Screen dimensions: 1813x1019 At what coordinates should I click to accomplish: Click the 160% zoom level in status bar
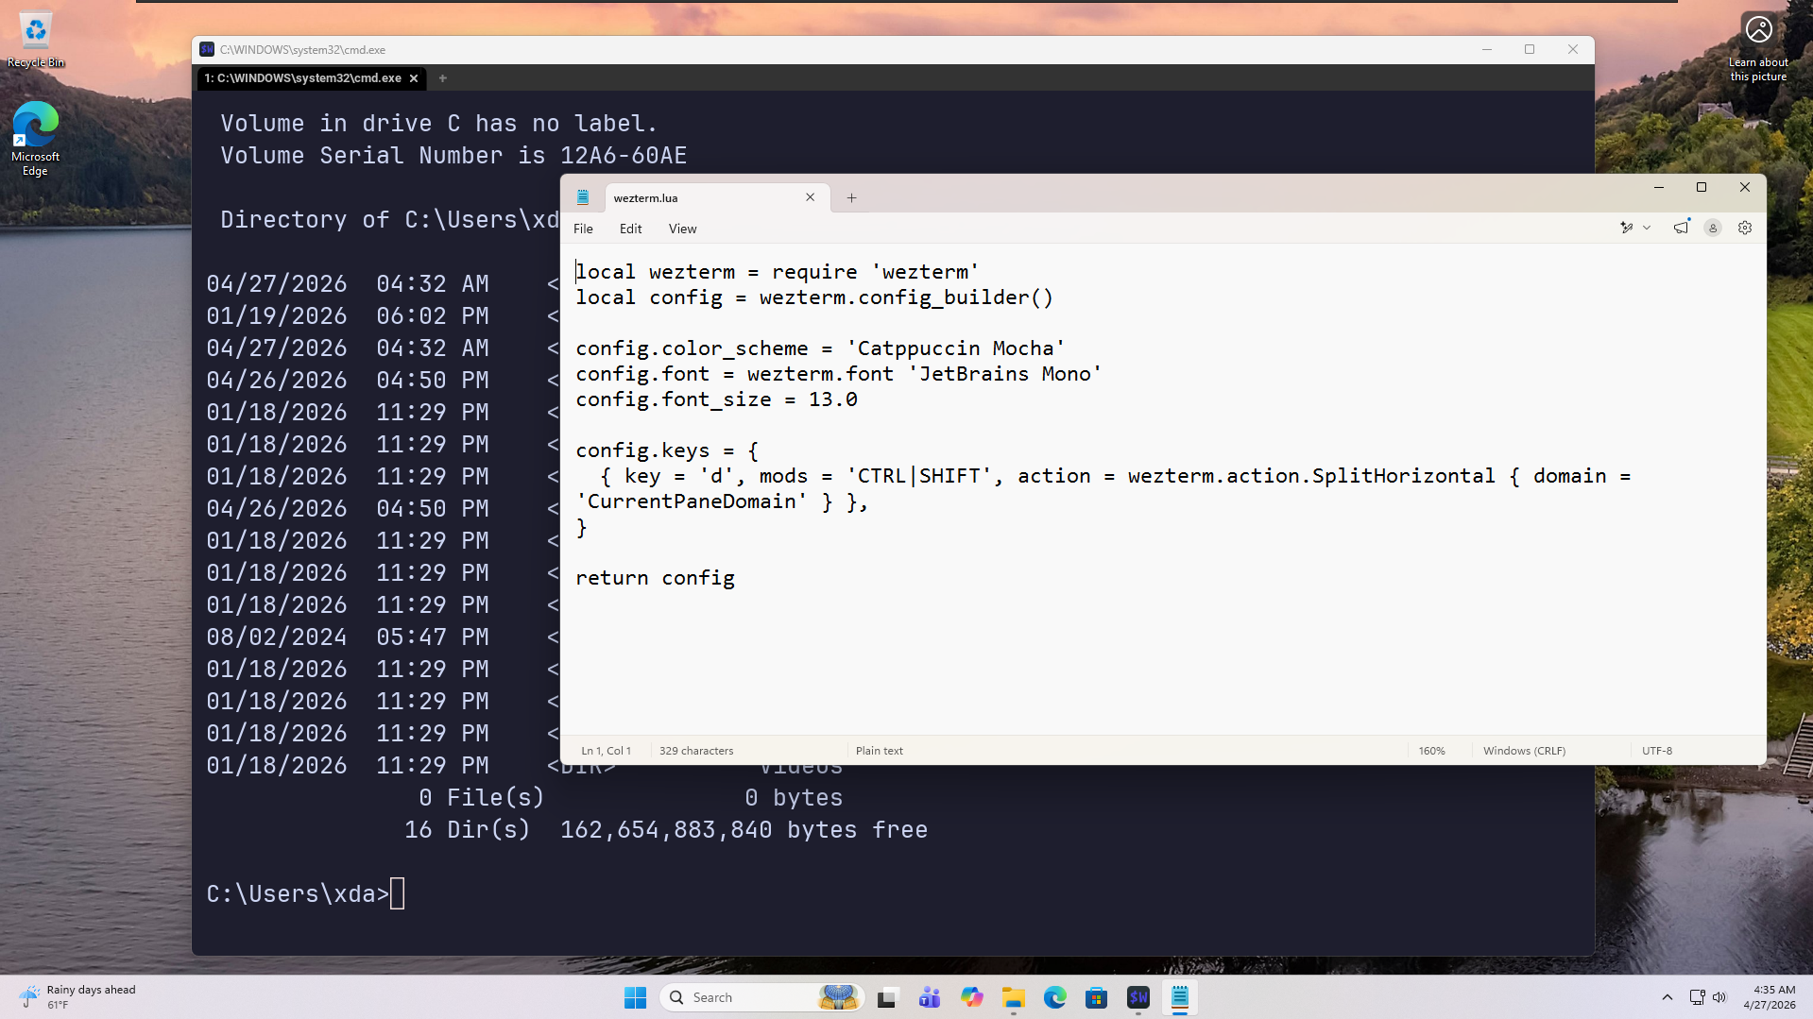pos(1431,751)
